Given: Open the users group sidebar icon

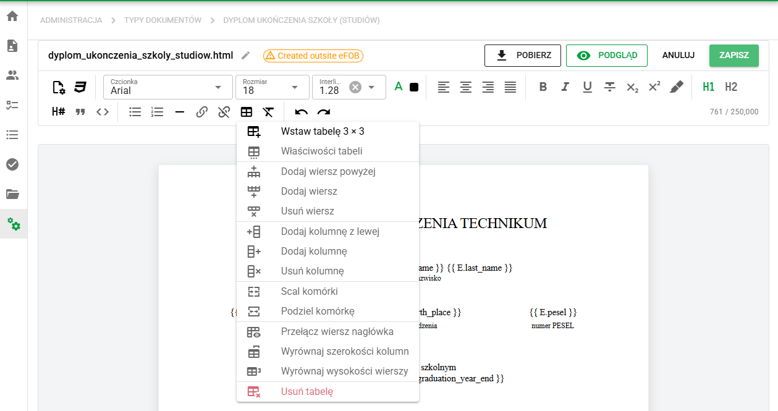Looking at the screenshot, I should pyautogui.click(x=12, y=75).
